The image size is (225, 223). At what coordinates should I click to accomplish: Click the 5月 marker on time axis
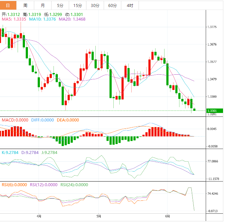(x=98, y=216)
